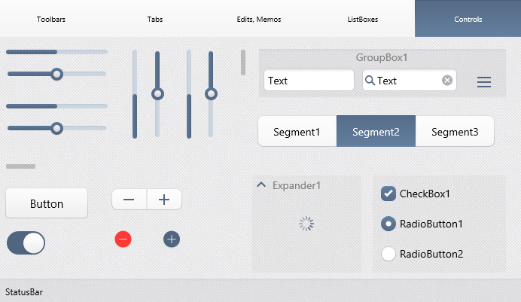
Task: Click the blue circular plus button
Action: click(172, 239)
